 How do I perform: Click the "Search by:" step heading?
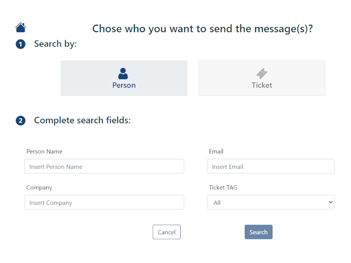[56, 44]
